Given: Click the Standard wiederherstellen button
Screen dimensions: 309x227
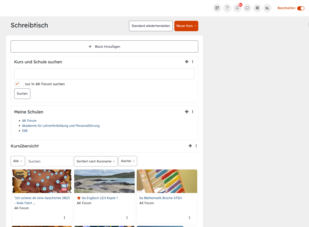Looking at the screenshot, I should click(x=151, y=26).
